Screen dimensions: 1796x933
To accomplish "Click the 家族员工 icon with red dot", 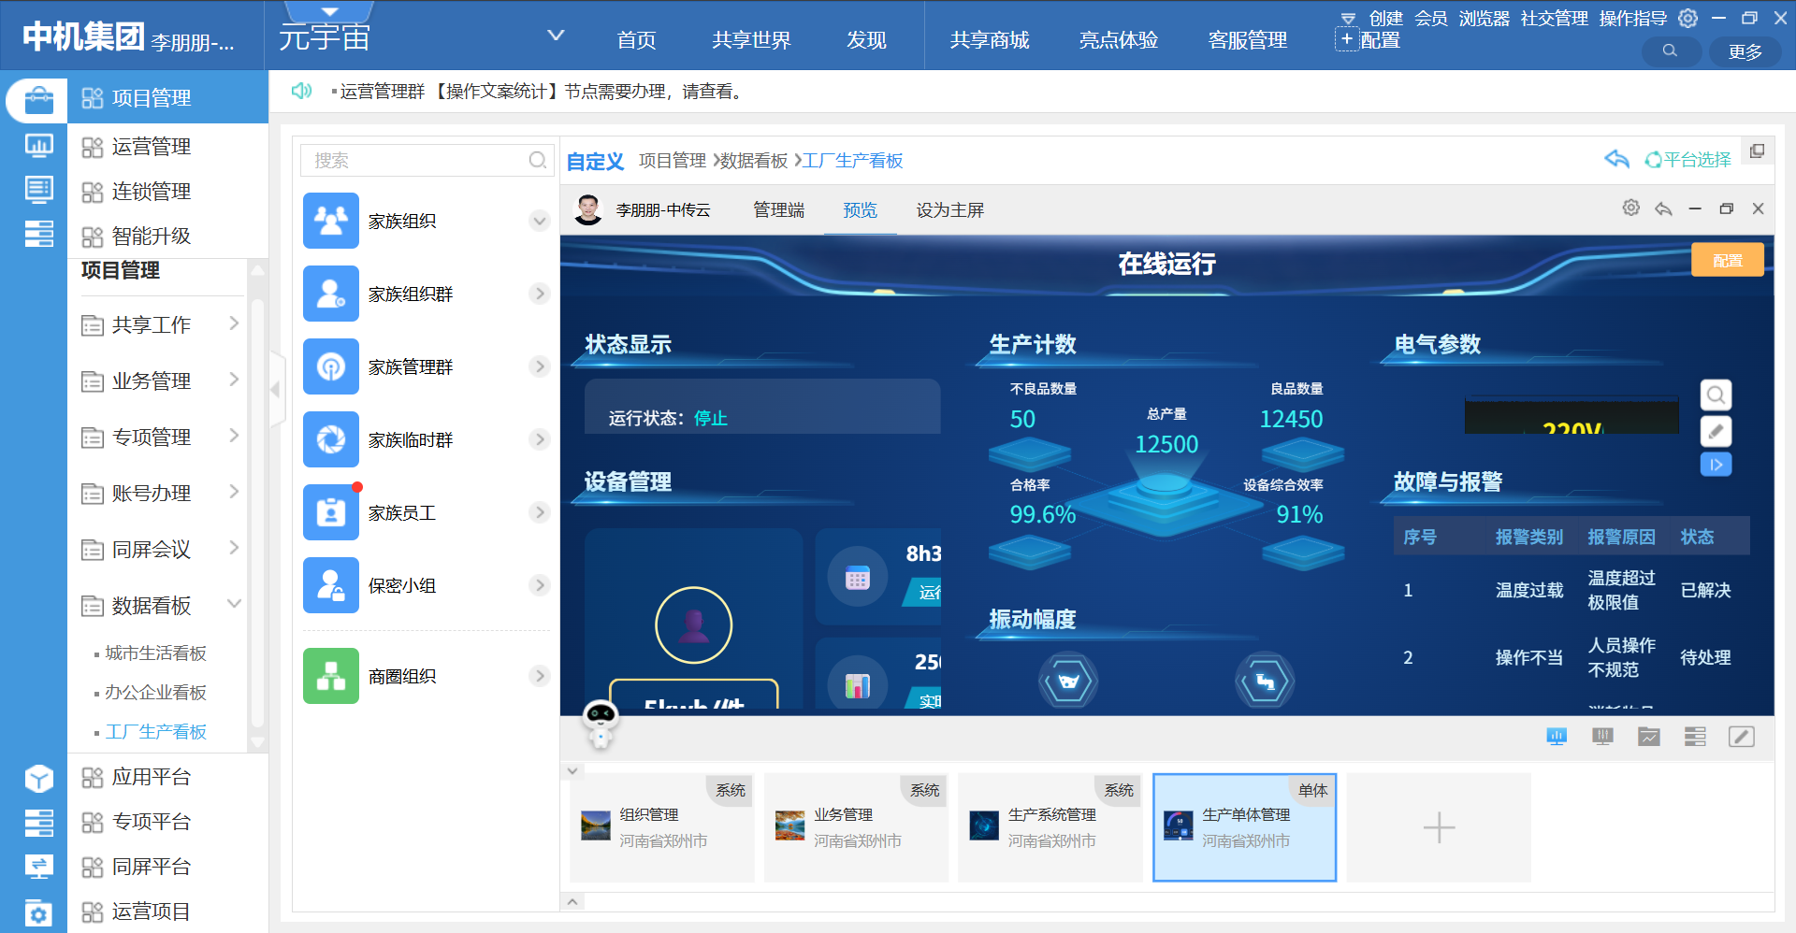I will 331,512.
